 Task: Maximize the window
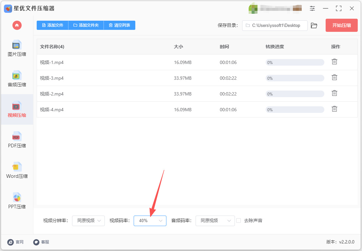339,9
